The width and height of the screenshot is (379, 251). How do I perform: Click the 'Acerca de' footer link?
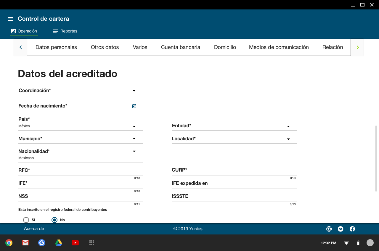point(34,229)
